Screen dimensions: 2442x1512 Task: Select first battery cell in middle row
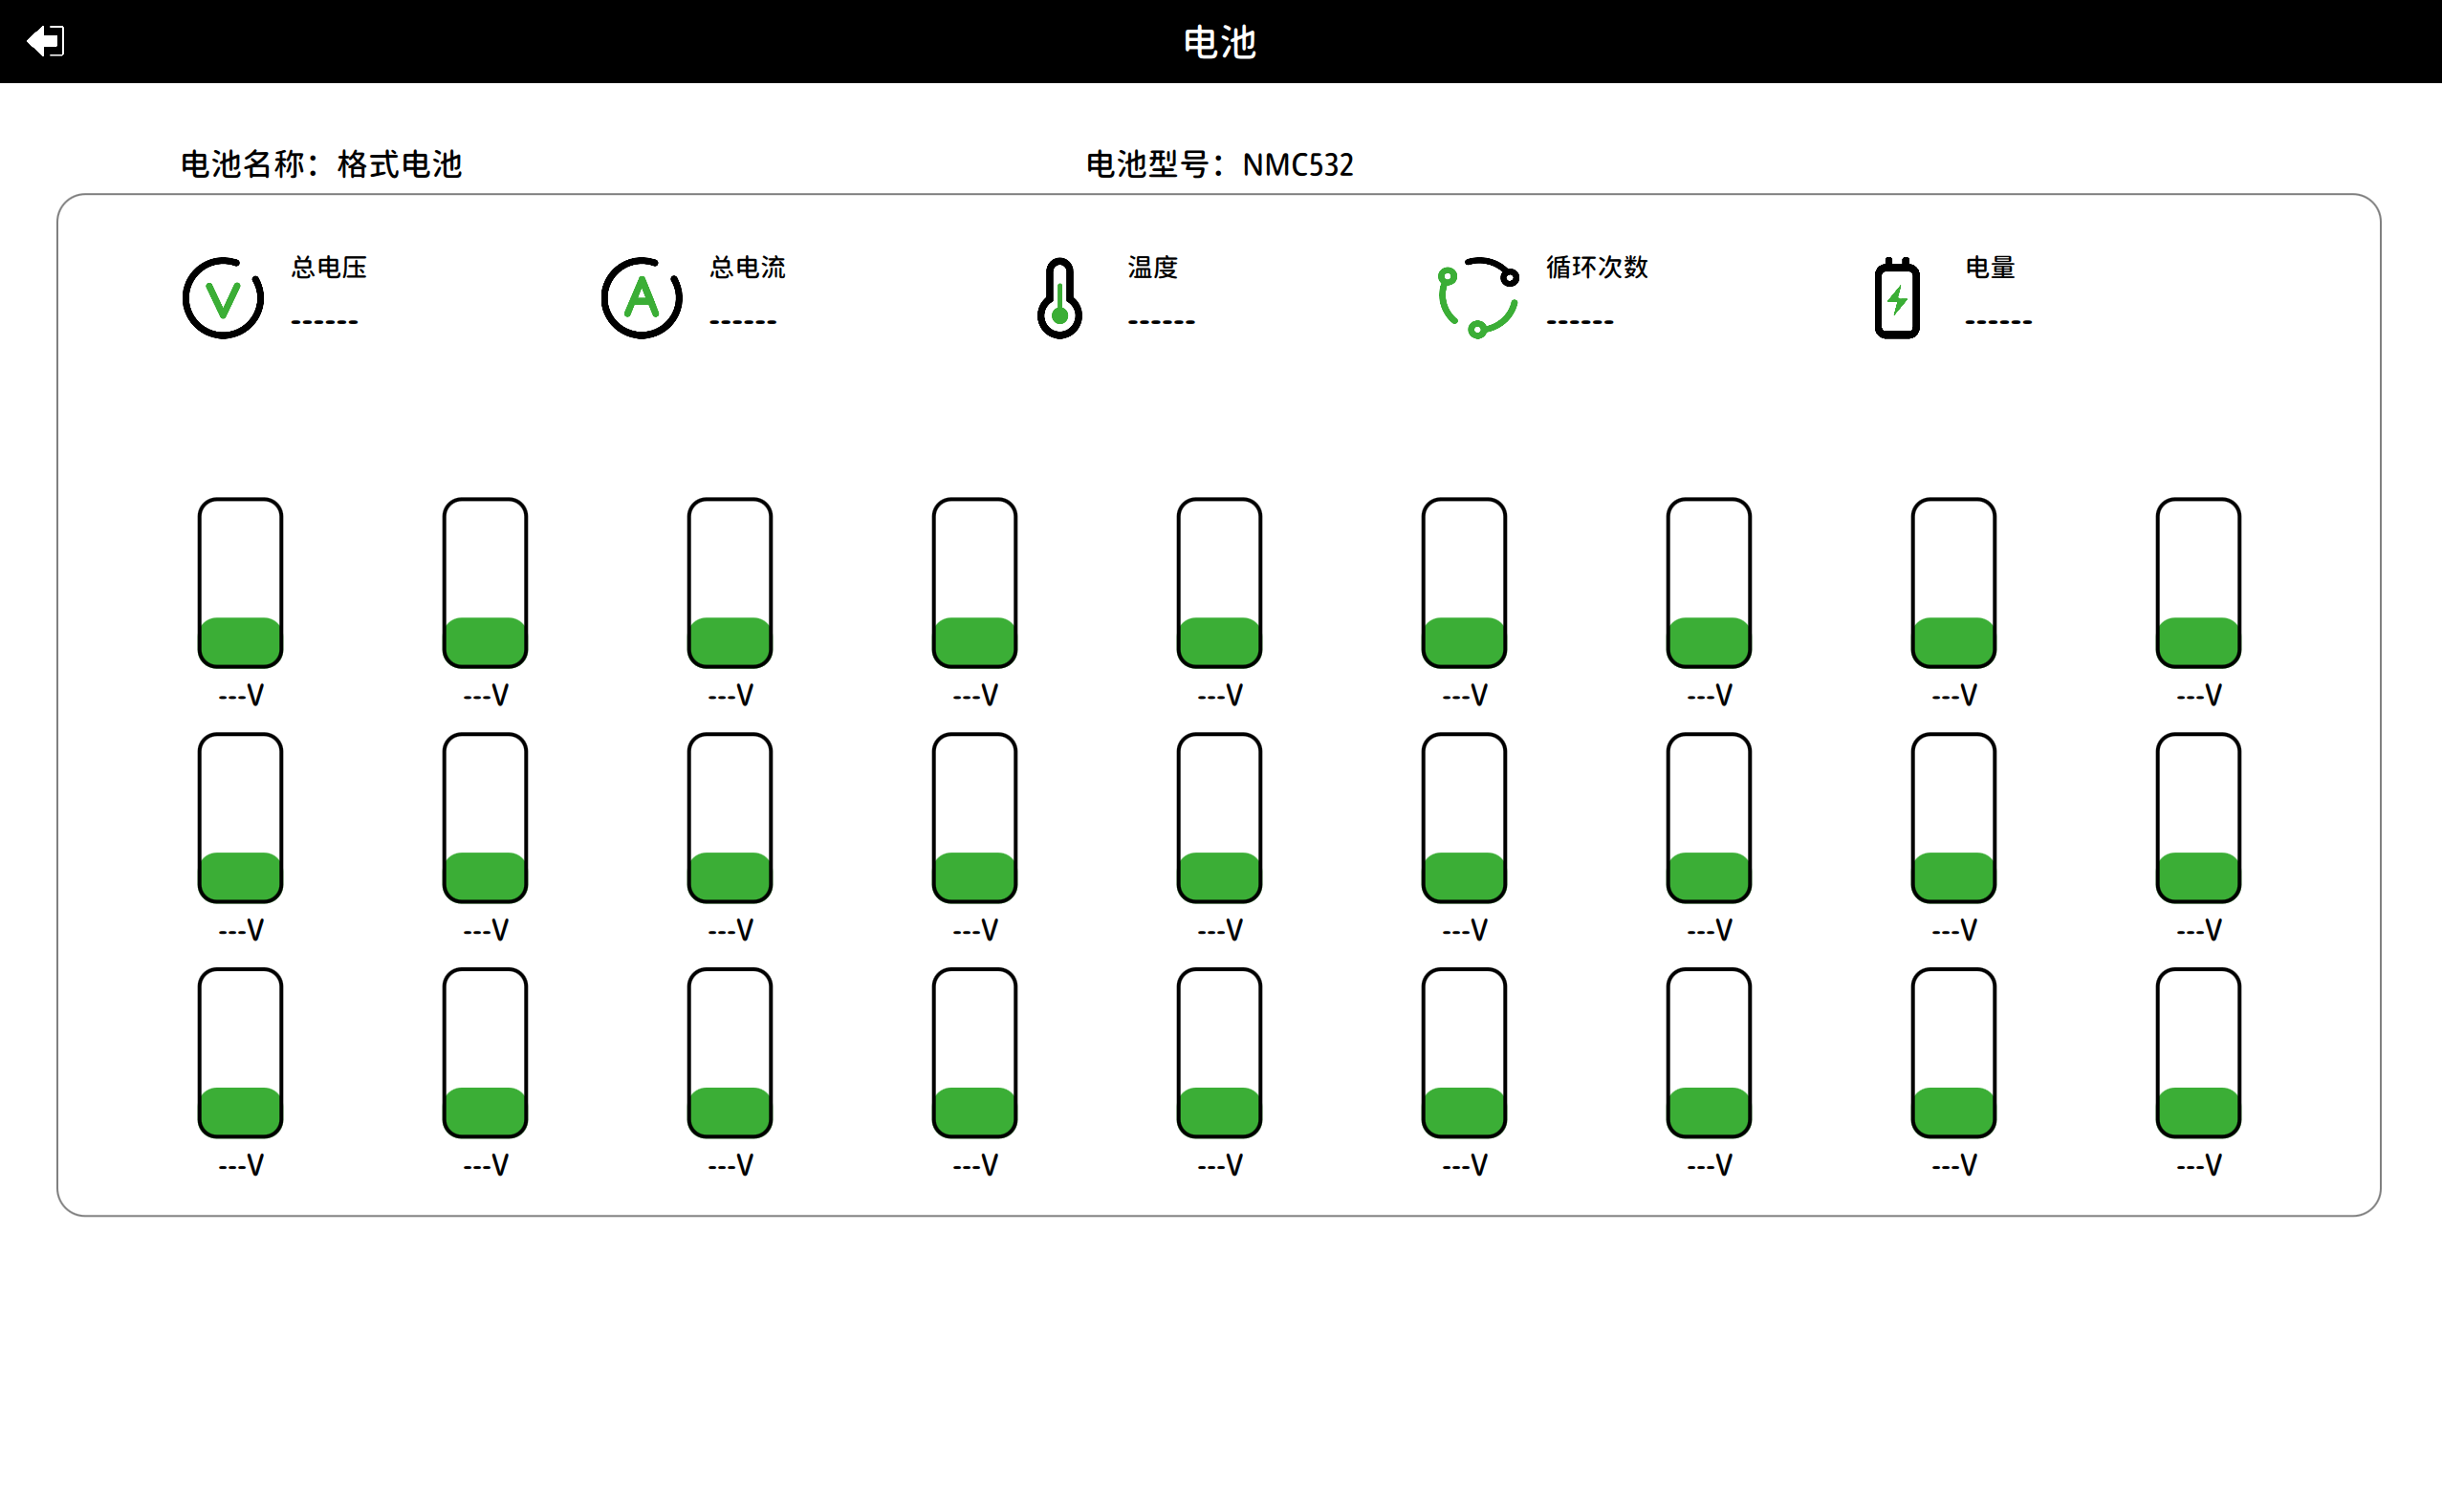pyautogui.click(x=240, y=818)
